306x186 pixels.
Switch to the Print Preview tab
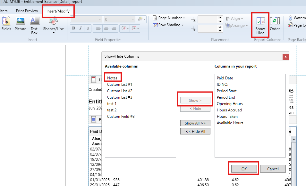tap(27, 11)
